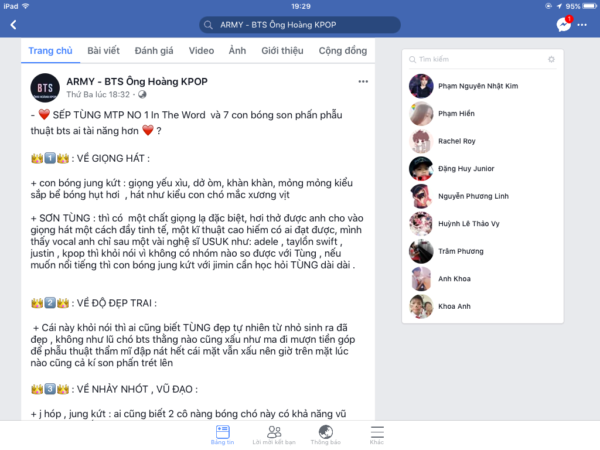Open the three-dot menu in header

582,25
